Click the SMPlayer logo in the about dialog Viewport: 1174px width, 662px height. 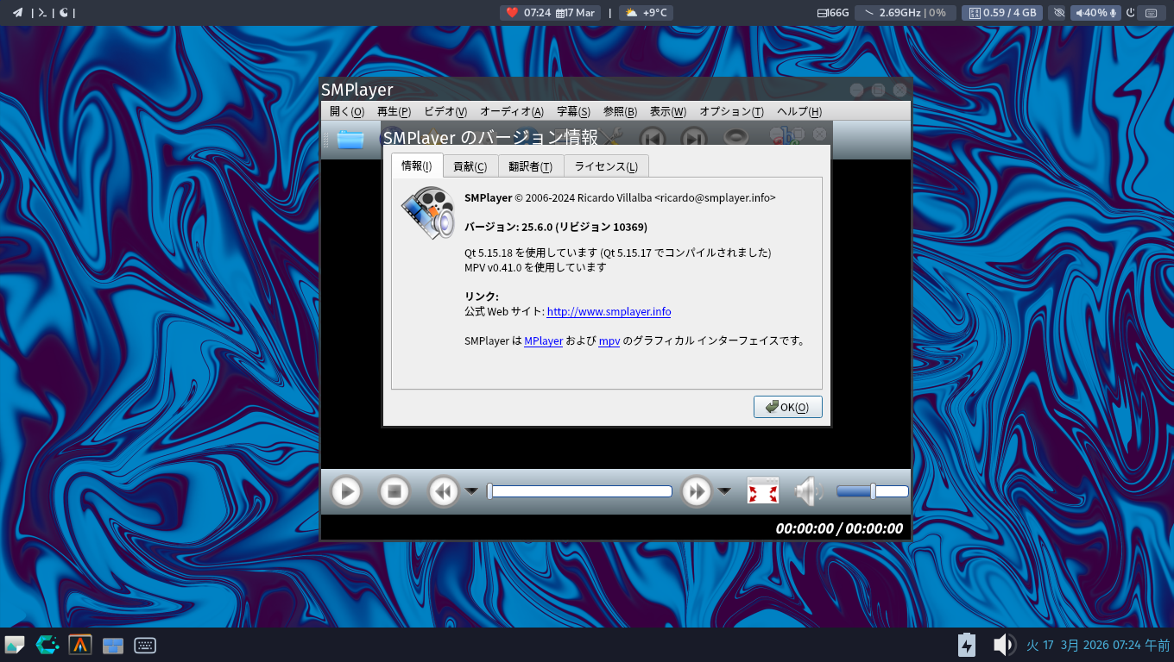point(427,212)
